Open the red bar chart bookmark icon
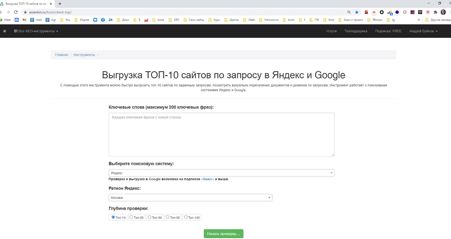The height and width of the screenshot is (239, 451). pyautogui.click(x=146, y=20)
